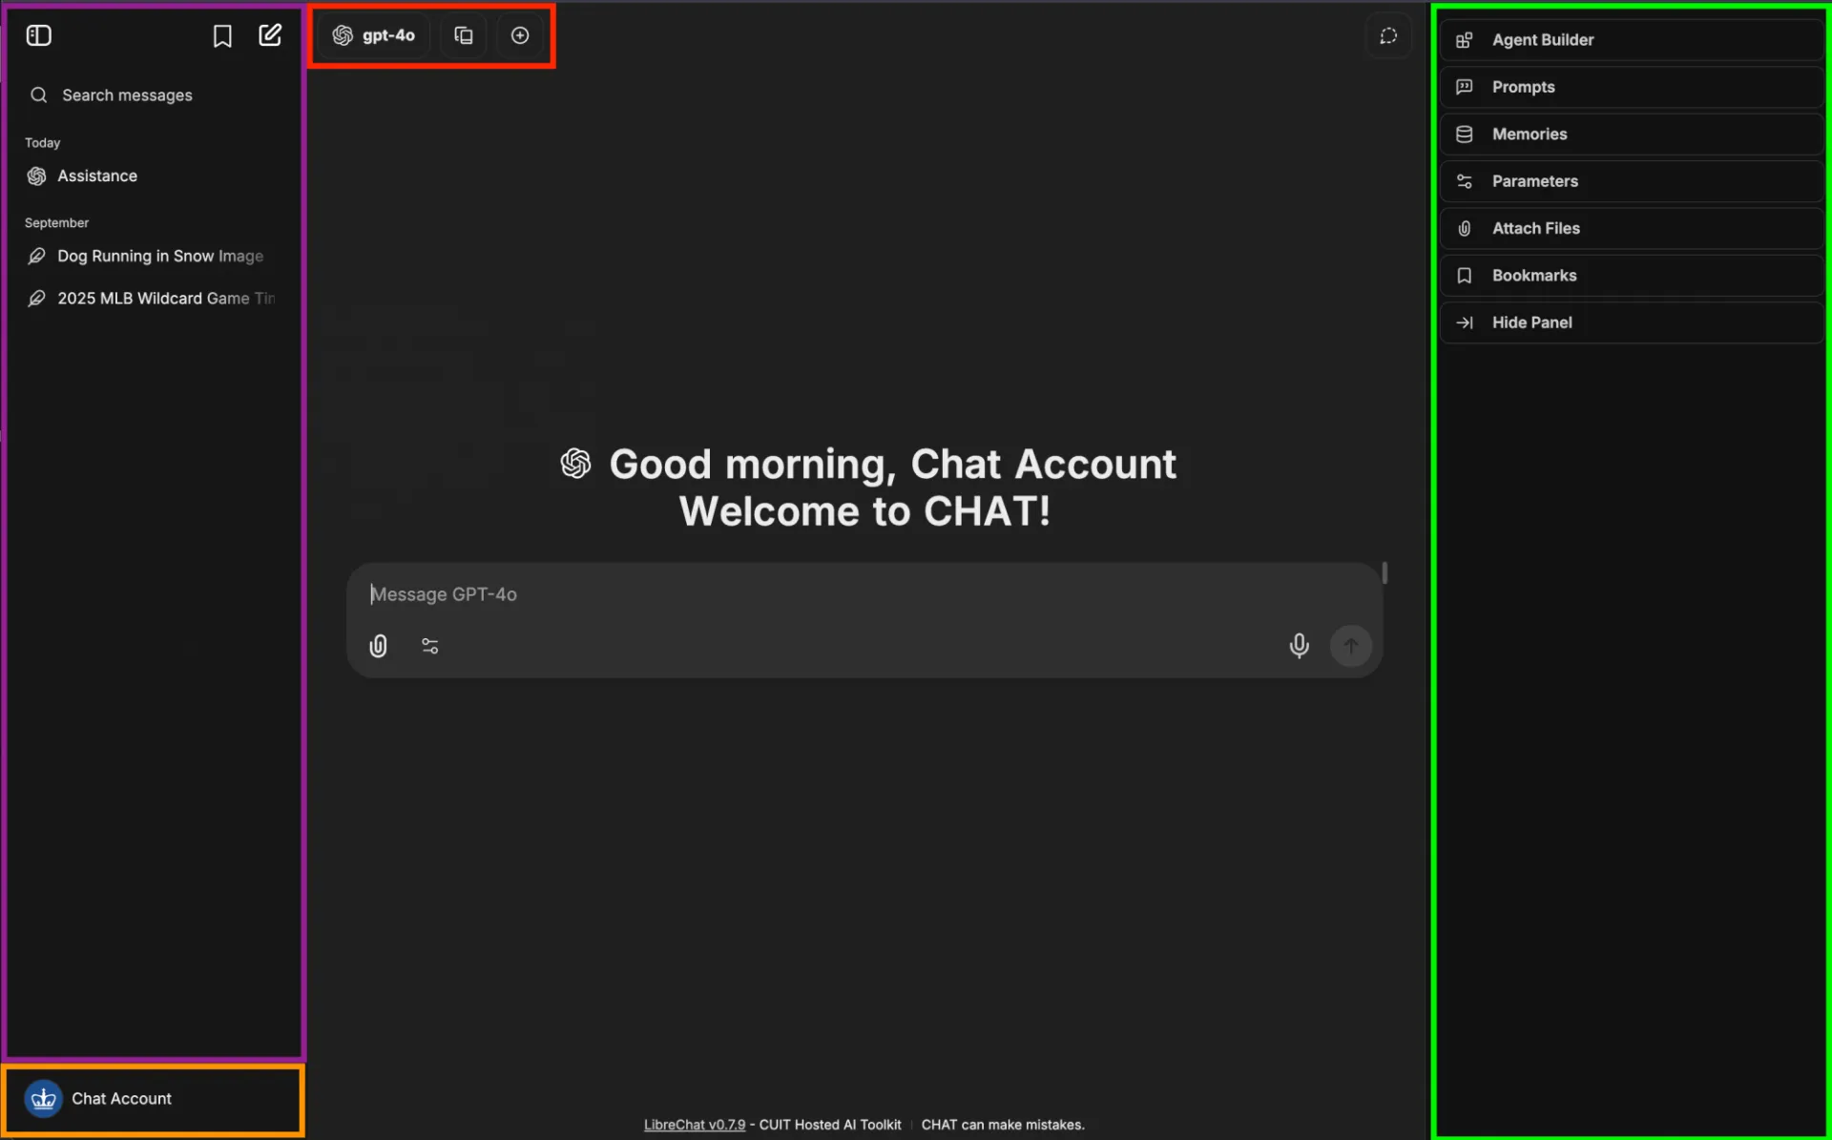Screen dimensions: 1832x1140
Task: Click Hide Panel to collapse sidebar
Action: pos(1631,322)
